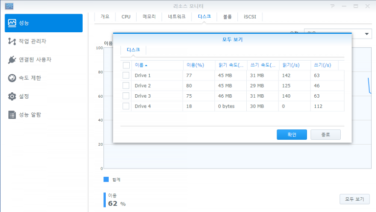Select the Drive 2 row name
Image resolution: width=376 pixels, height=212 pixels.
[142, 85]
